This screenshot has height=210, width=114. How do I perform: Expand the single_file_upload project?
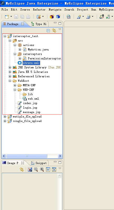coord(5,121)
